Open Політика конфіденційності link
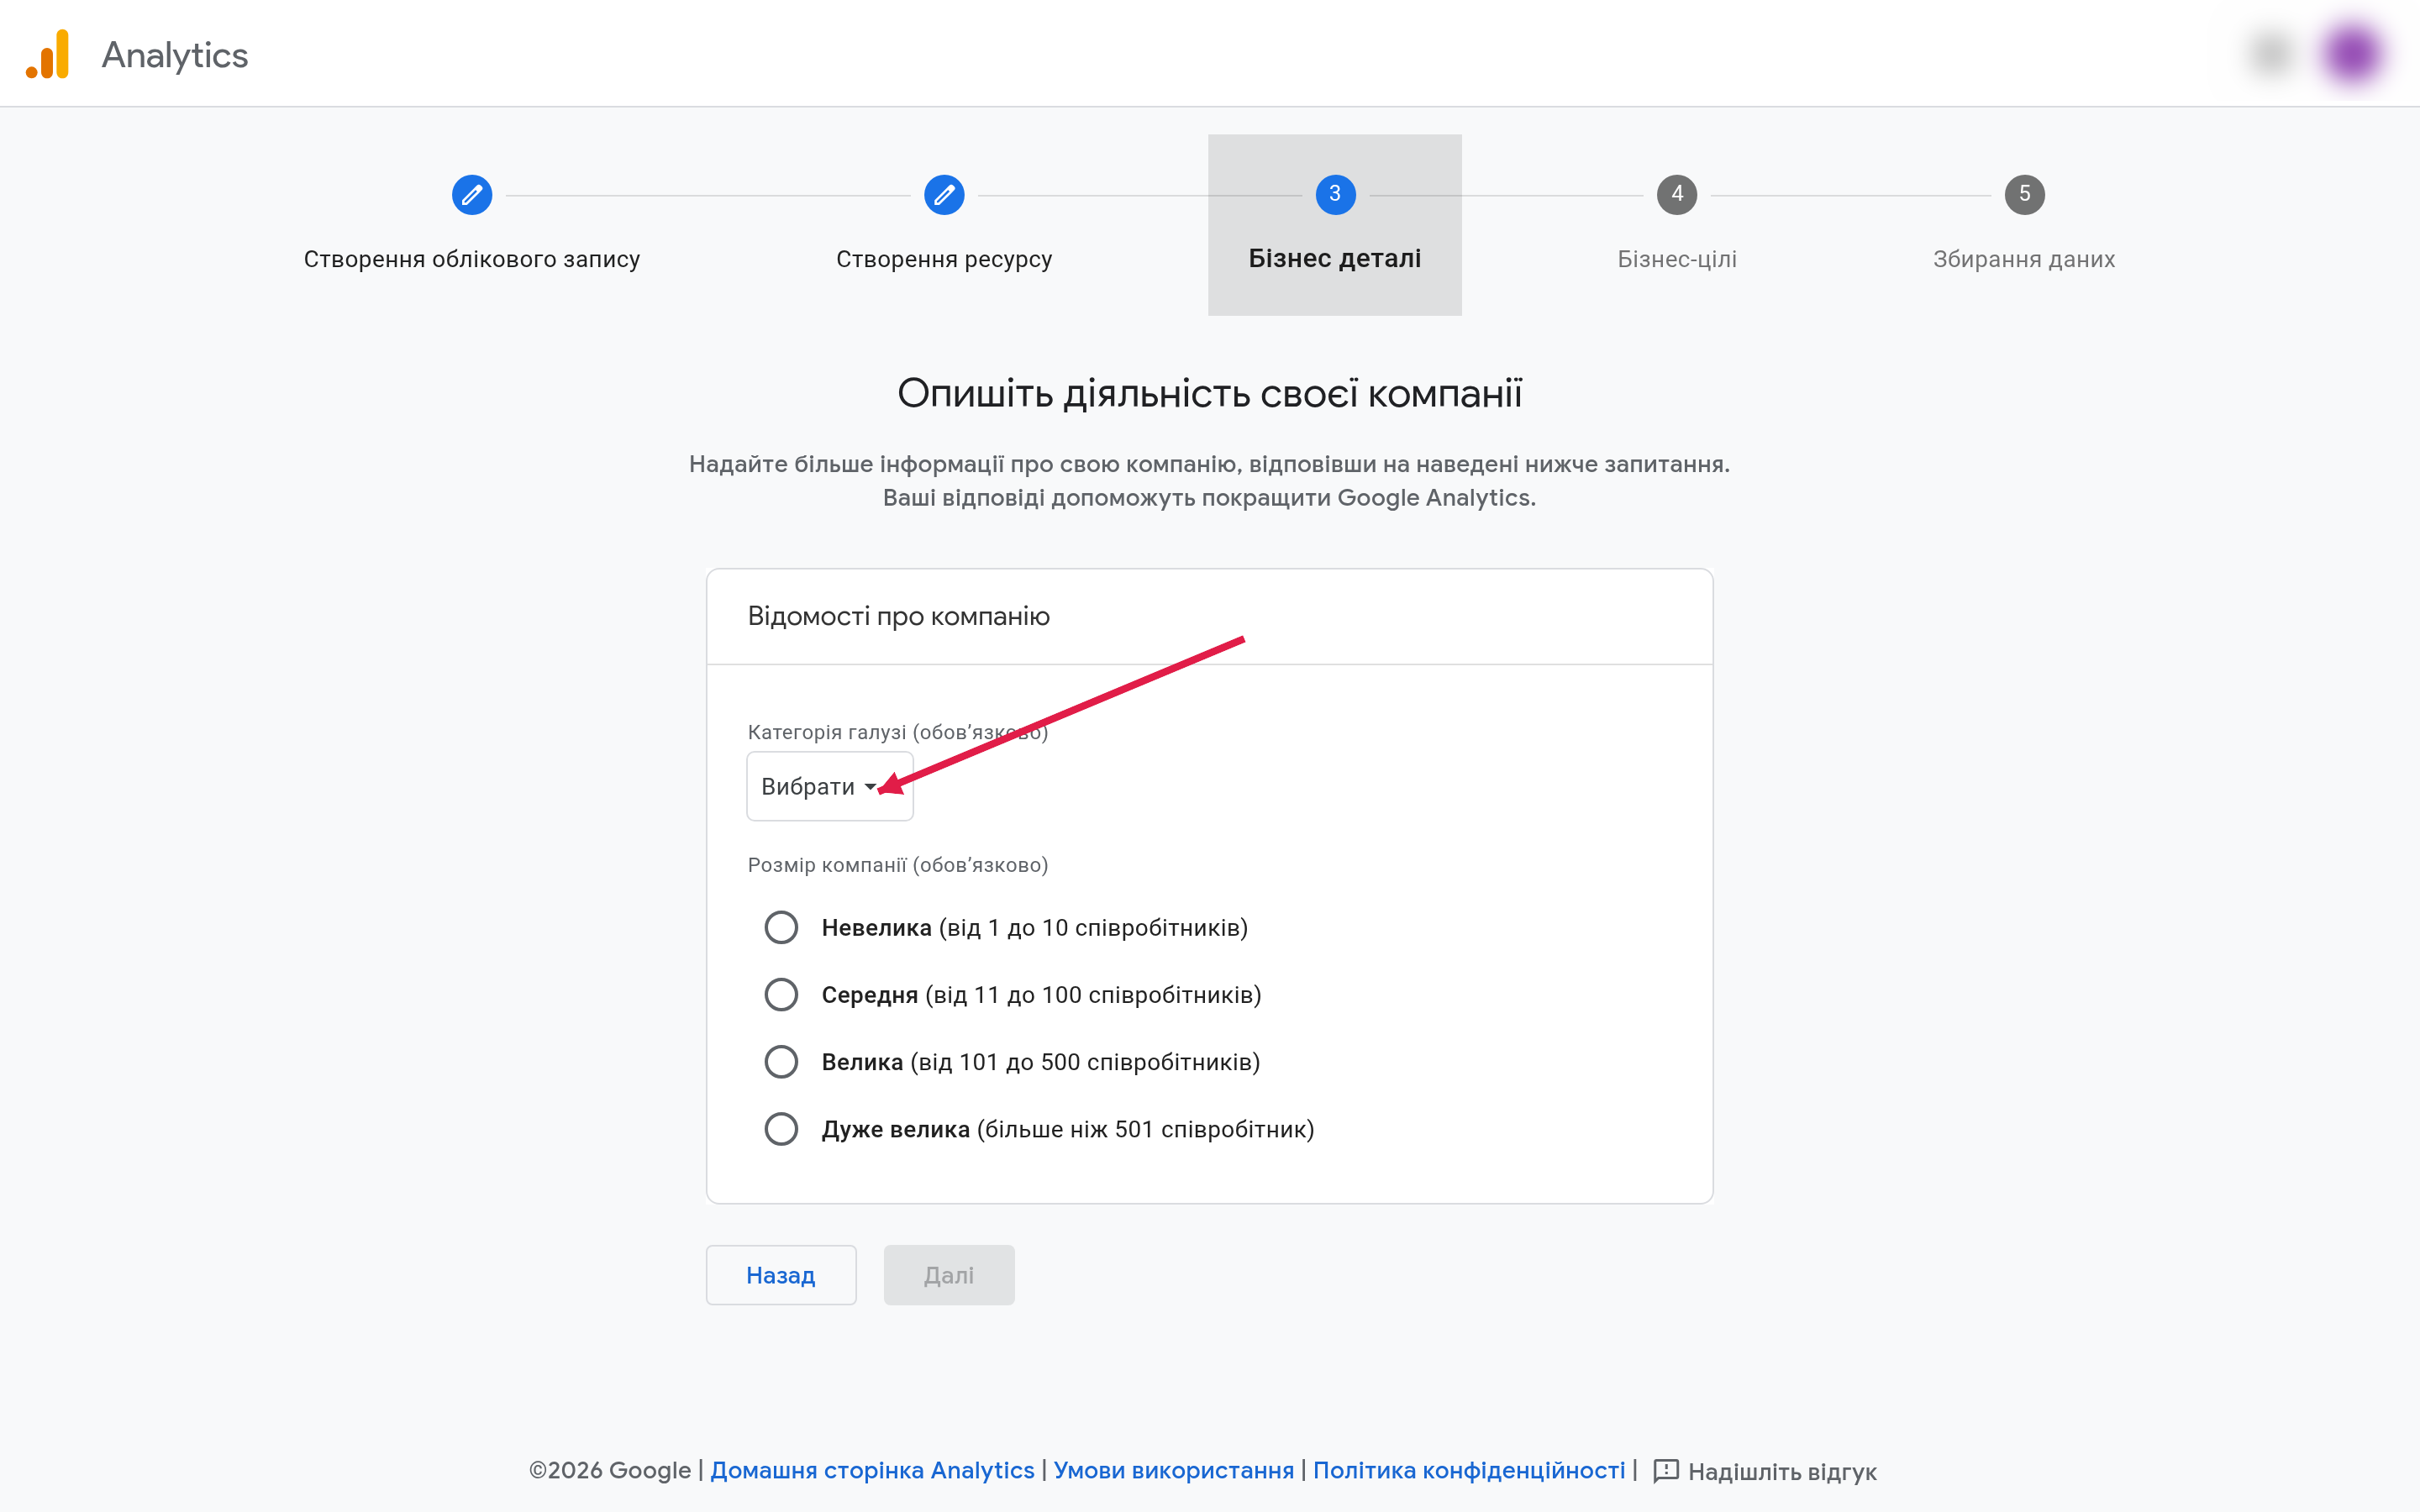The width and height of the screenshot is (2420, 1512). (1469, 1470)
